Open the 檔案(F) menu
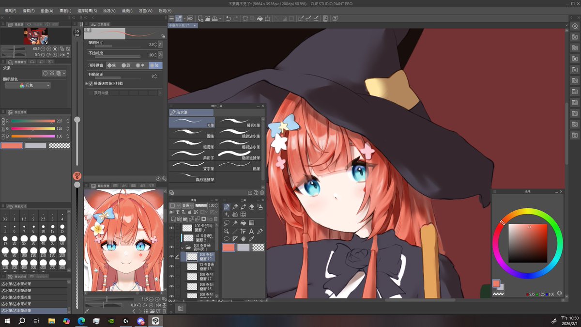 pos(10,11)
